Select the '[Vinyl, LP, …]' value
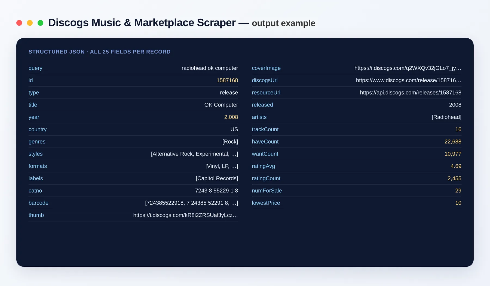This screenshot has width=490, height=286. [x=222, y=166]
